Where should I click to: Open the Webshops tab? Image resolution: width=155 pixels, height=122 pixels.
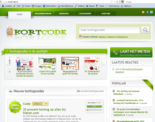(64, 13)
